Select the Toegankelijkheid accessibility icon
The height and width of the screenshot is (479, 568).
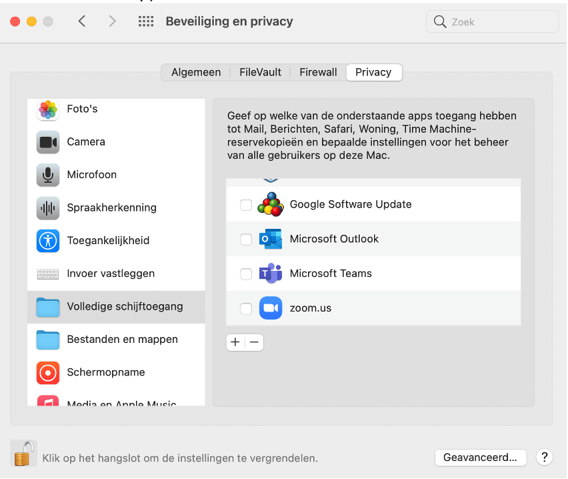pos(48,241)
